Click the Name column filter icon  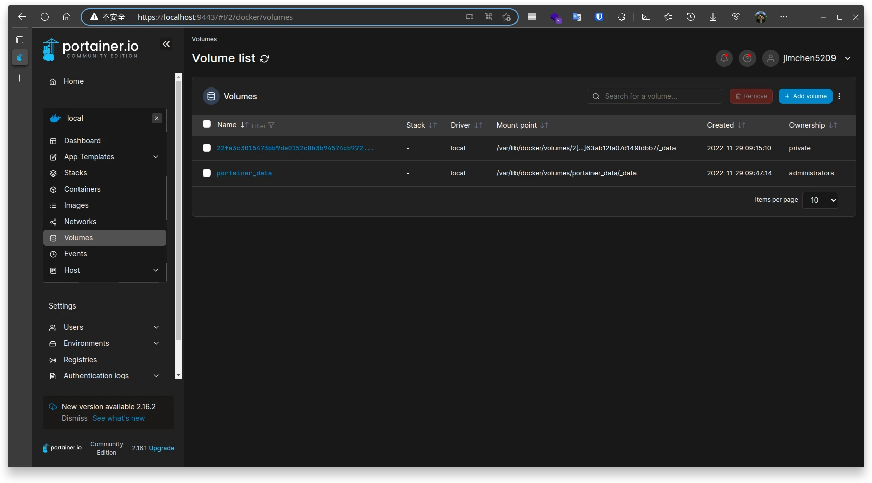271,126
